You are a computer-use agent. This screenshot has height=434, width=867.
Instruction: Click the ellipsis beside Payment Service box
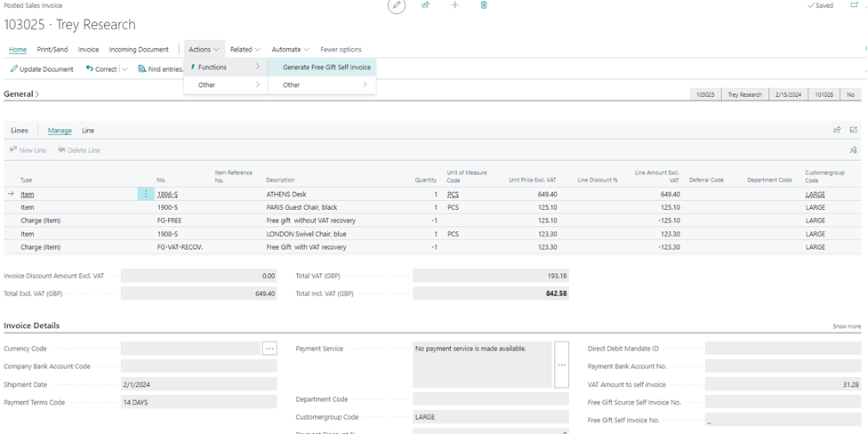click(561, 365)
